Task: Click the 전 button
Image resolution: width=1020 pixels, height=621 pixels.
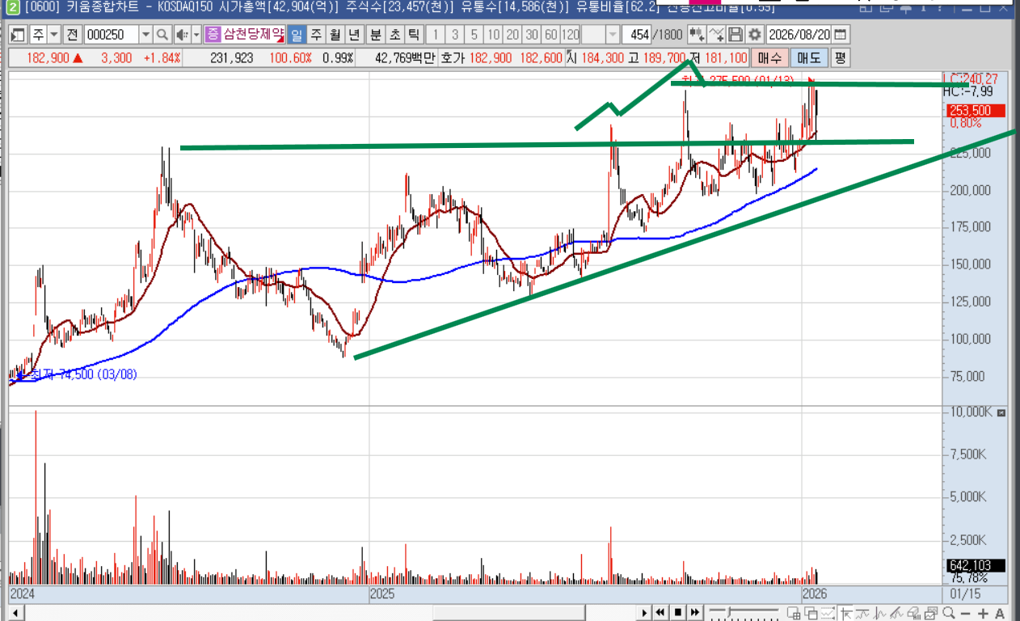Action: 72,35
